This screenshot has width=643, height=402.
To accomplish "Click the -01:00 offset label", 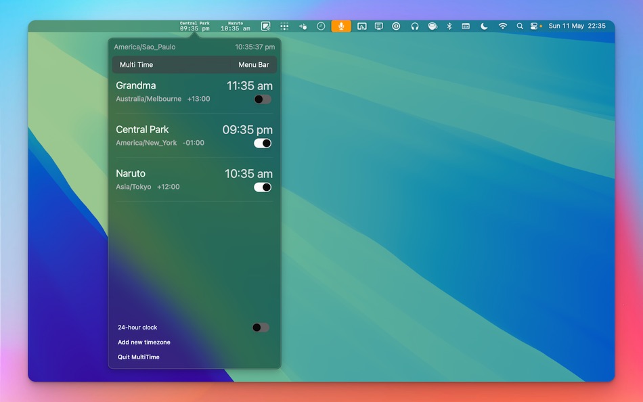I will tap(193, 143).
